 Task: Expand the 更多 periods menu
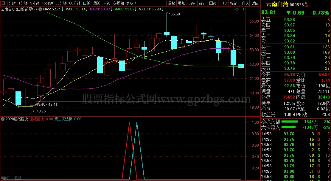click(x=131, y=3)
